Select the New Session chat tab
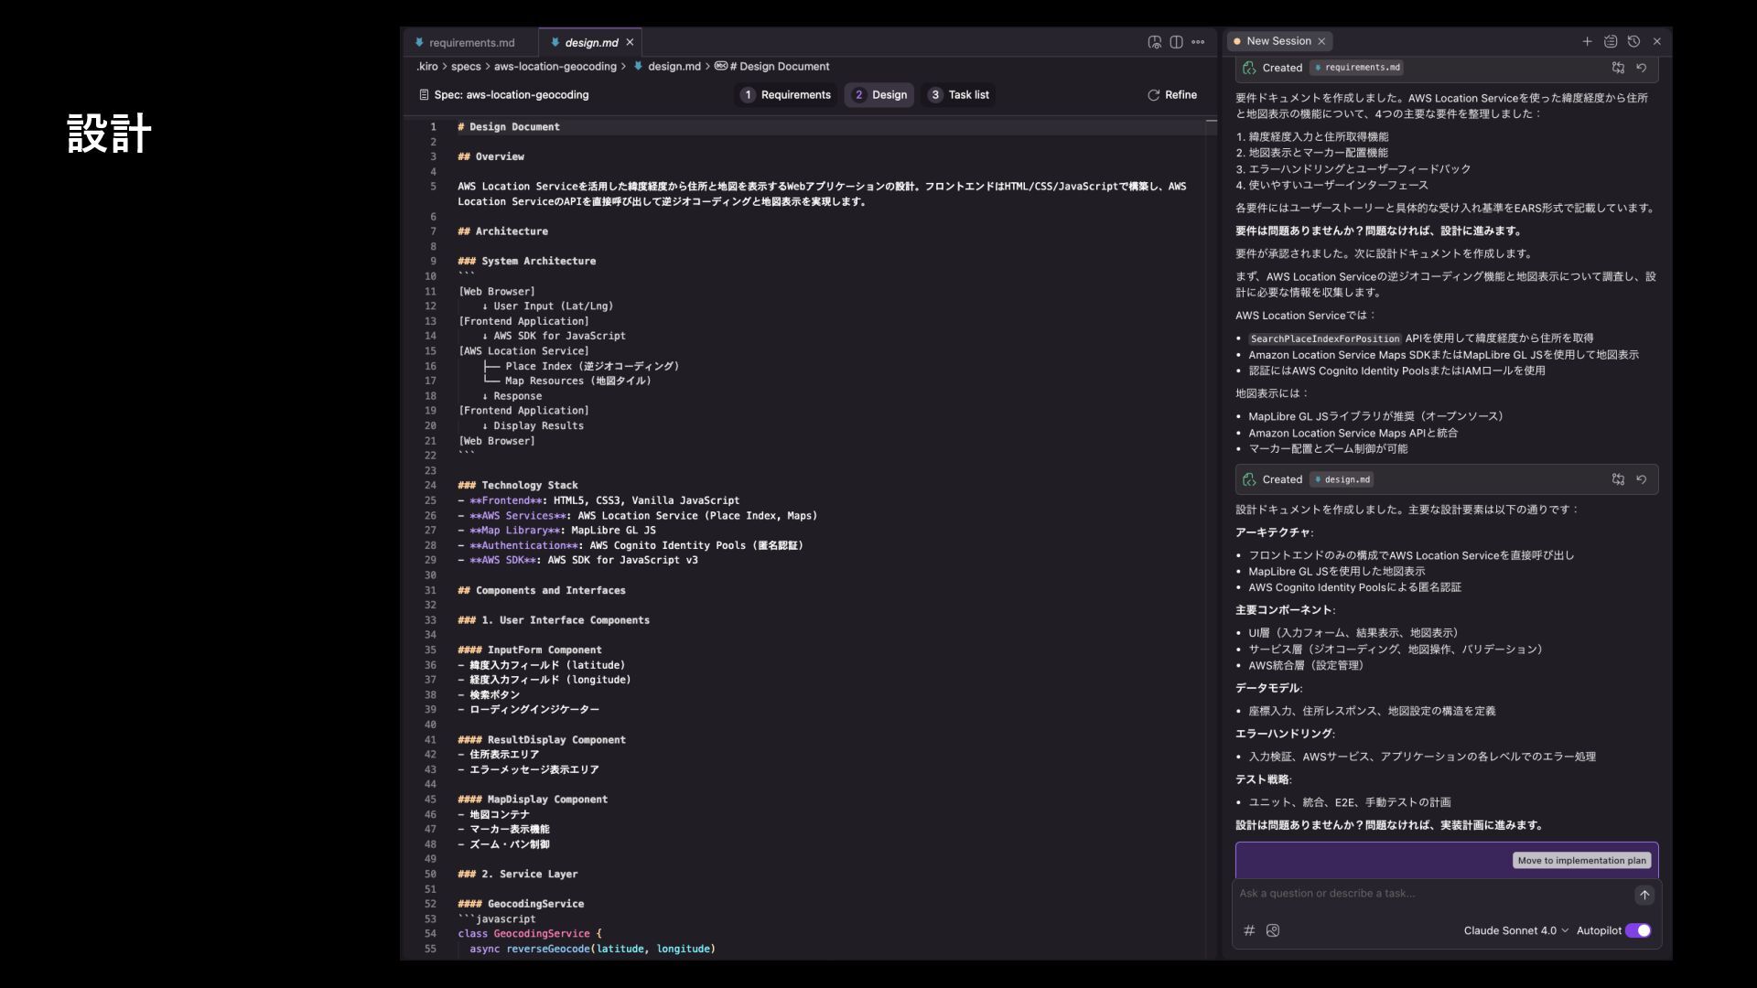The width and height of the screenshot is (1757, 988). pos(1278,41)
